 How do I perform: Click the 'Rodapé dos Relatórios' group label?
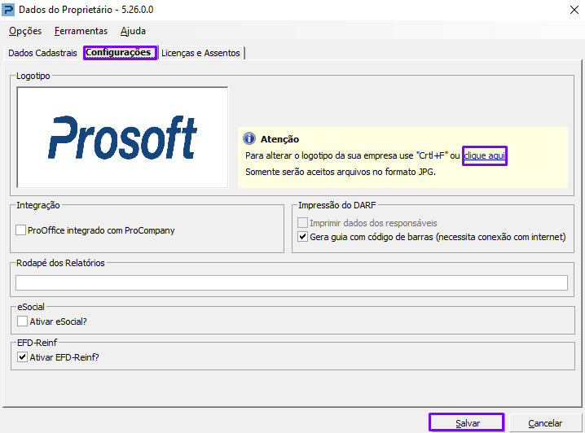(60, 263)
